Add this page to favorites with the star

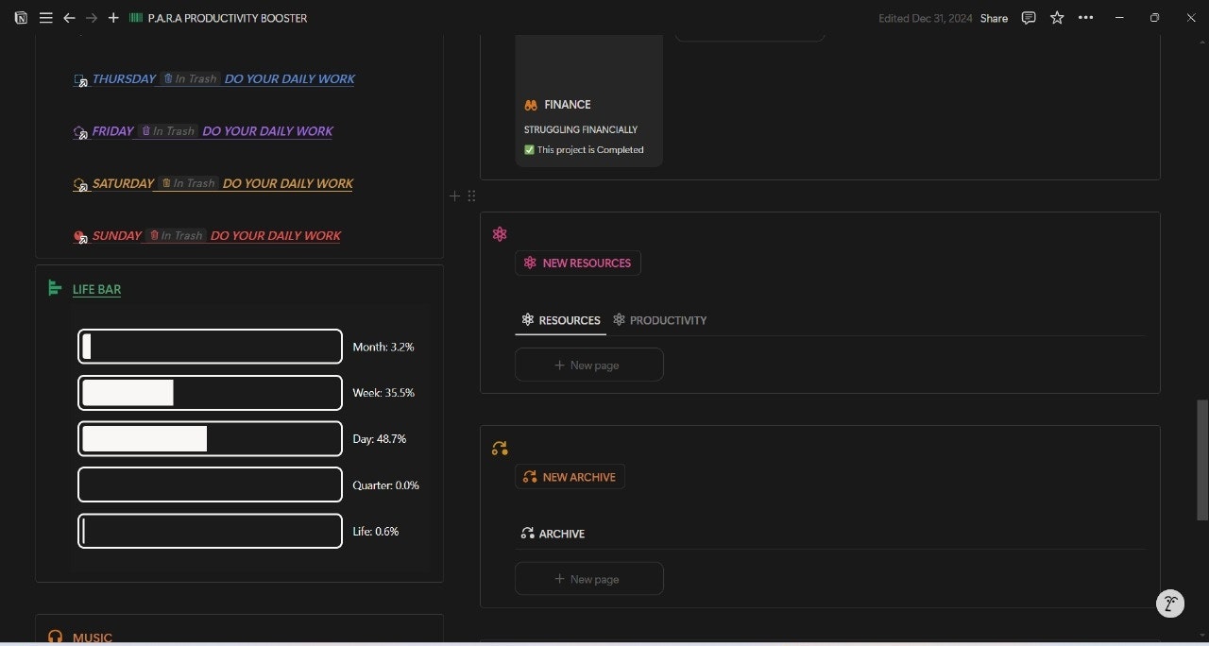click(1057, 17)
